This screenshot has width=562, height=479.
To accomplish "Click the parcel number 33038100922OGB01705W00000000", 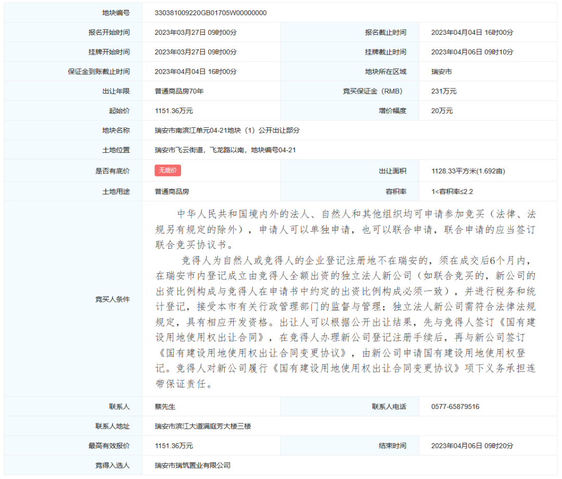I will click(211, 12).
